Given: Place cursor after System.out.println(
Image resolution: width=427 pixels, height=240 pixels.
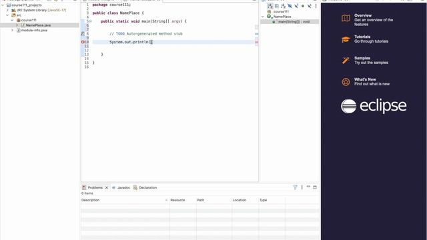Looking at the screenshot, I should pos(152,42).
